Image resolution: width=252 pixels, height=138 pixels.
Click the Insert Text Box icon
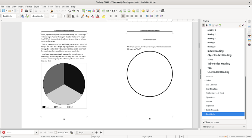point(98,11)
